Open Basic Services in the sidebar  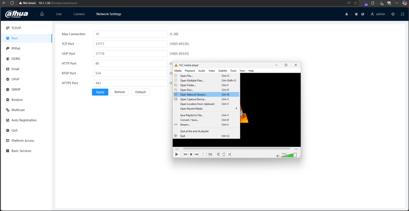(x=26, y=151)
